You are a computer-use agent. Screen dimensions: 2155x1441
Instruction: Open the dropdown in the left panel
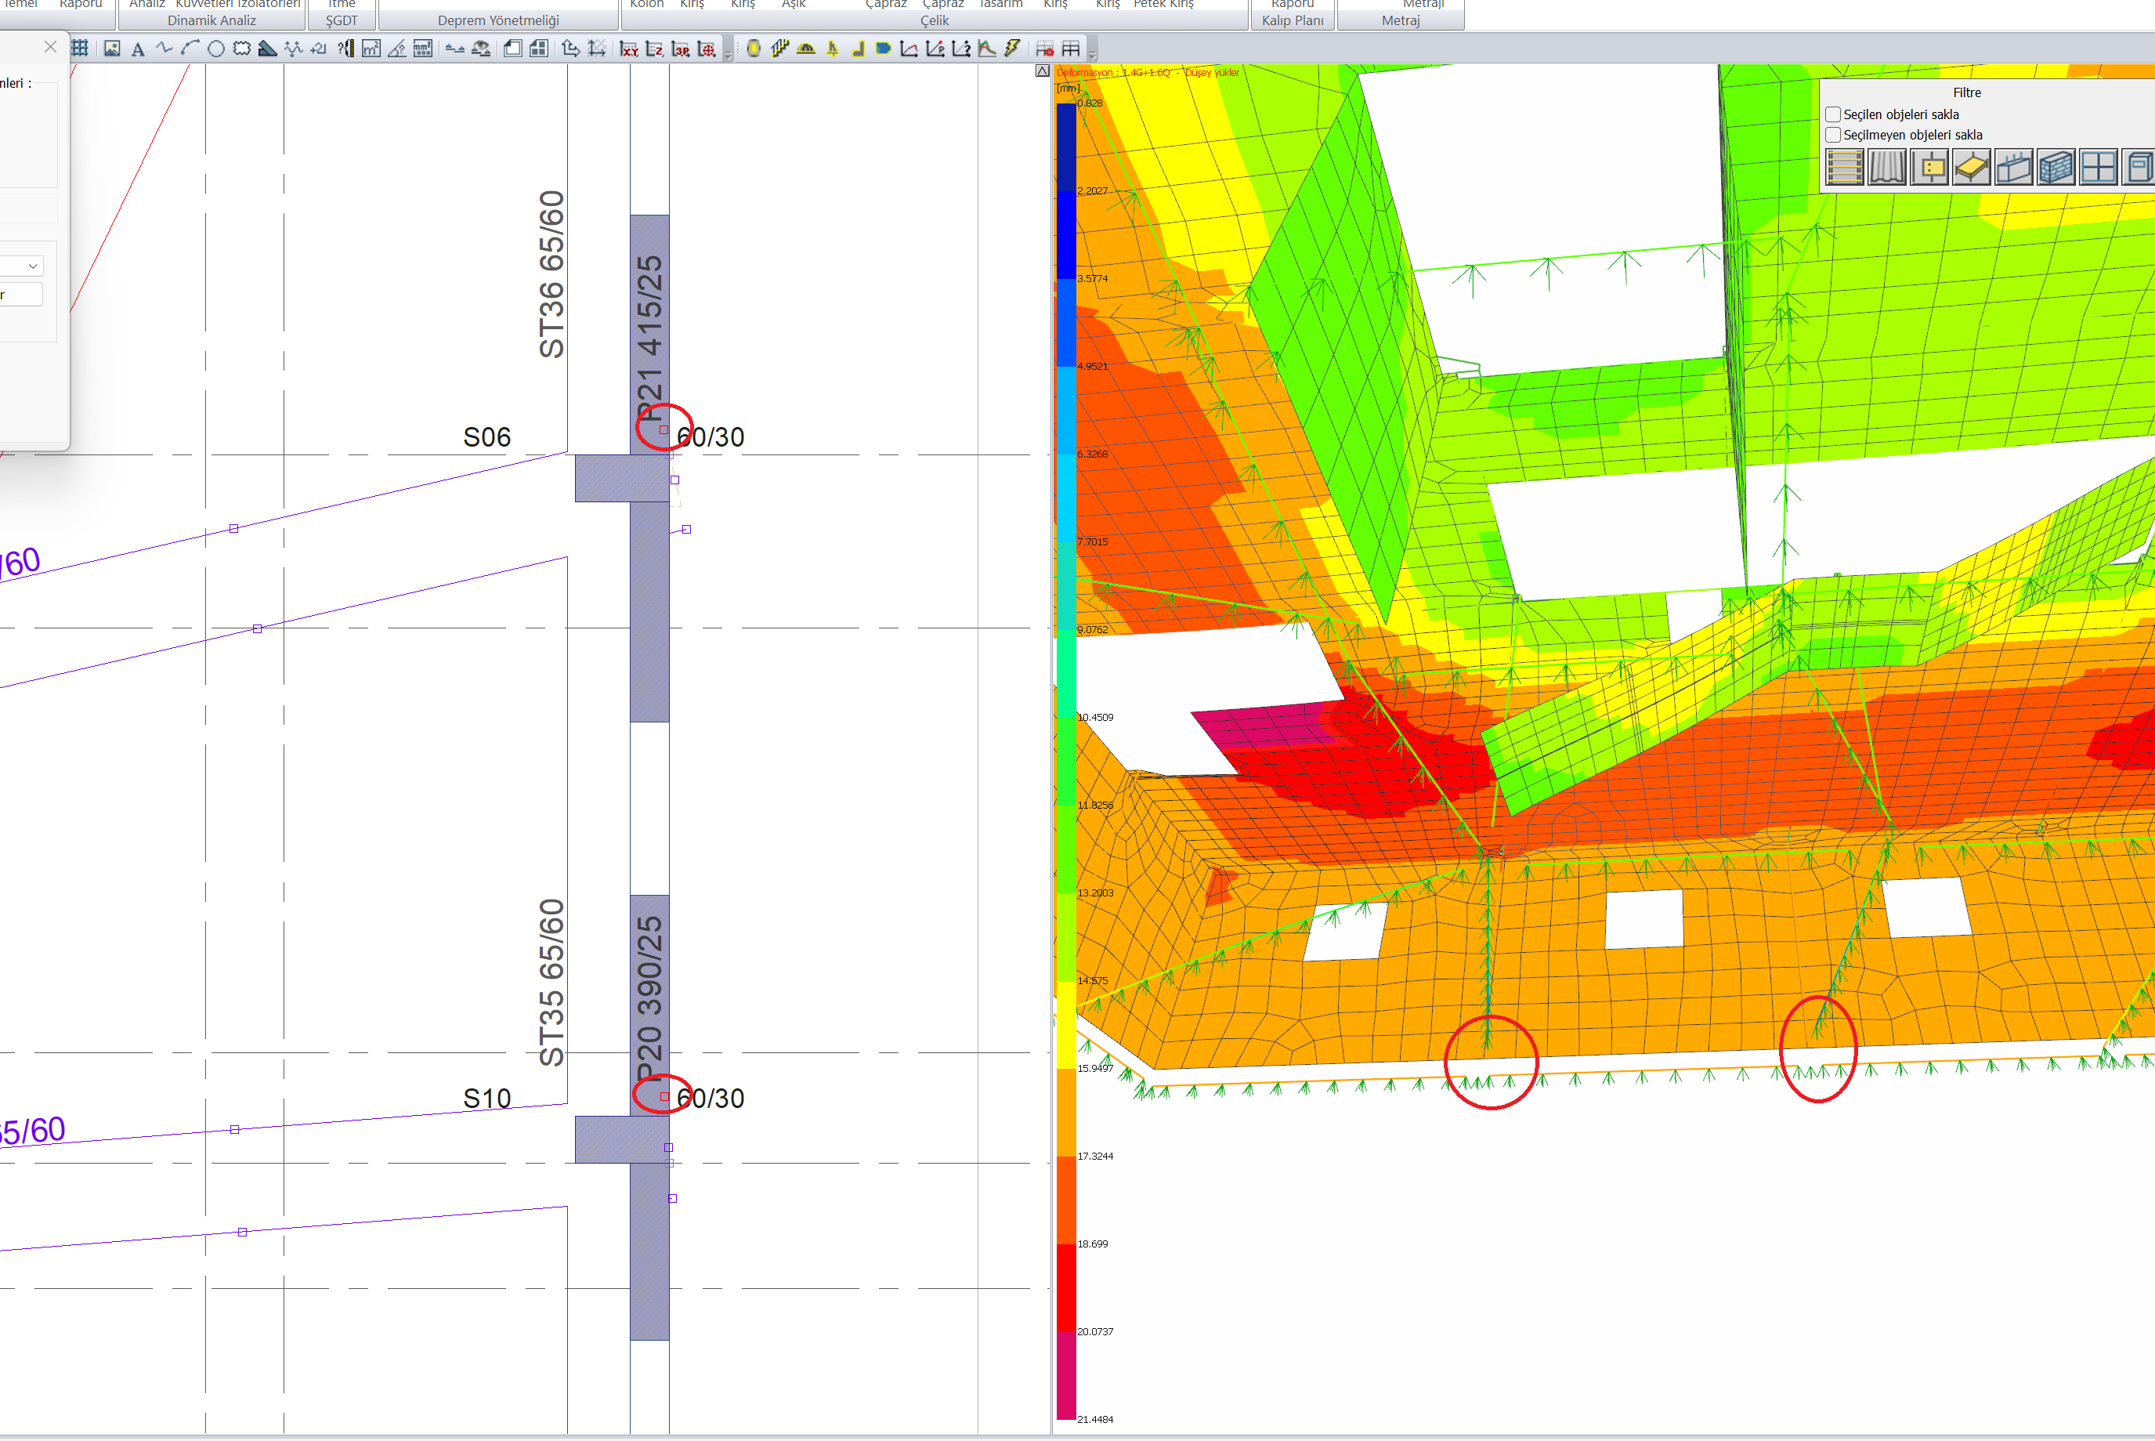click(33, 266)
